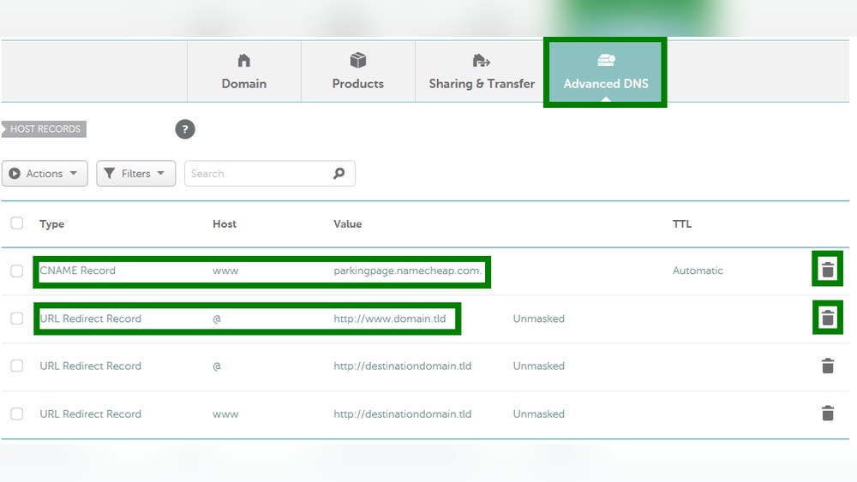Open the Actions dropdown
Viewport: 857px width, 482px height.
(x=45, y=174)
